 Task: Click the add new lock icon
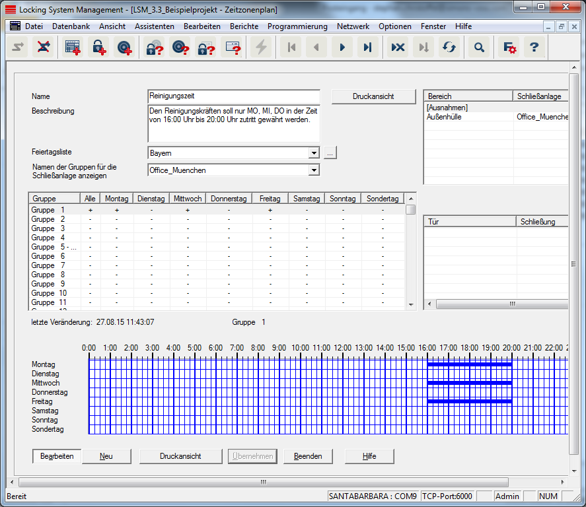[x=98, y=48]
